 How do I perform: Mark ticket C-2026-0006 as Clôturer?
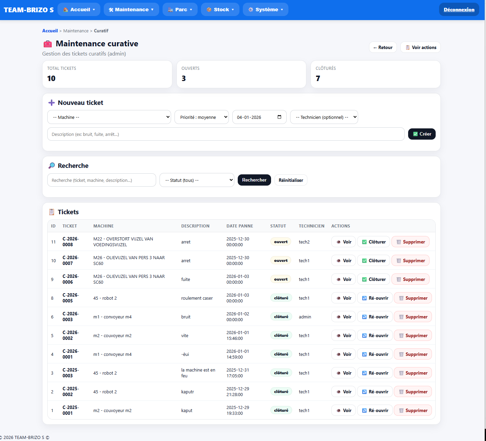(x=373, y=279)
